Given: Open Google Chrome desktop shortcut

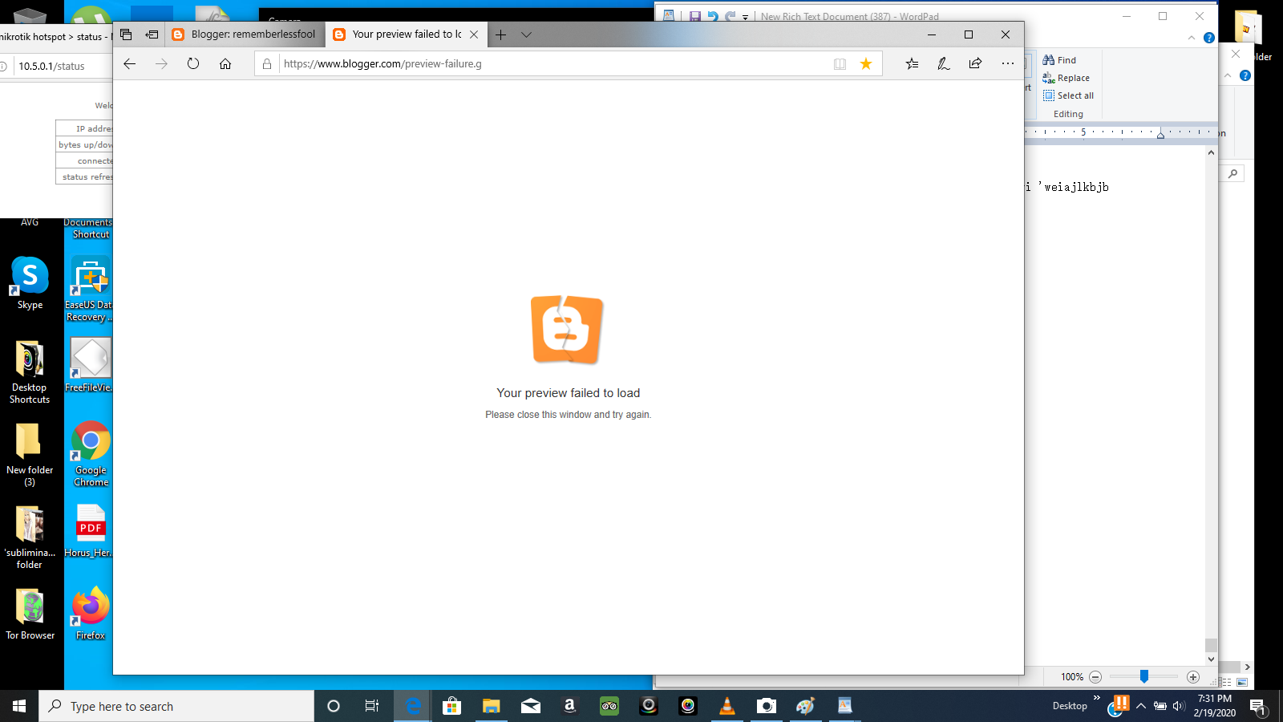Looking at the screenshot, I should pos(91,454).
